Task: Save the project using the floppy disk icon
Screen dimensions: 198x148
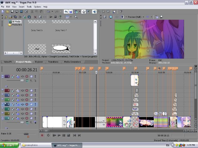Action: coord(12,12)
